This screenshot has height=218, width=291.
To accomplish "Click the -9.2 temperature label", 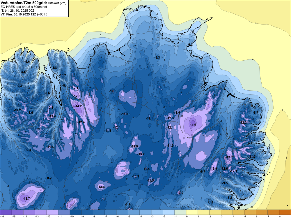I will click(x=49, y=178).
